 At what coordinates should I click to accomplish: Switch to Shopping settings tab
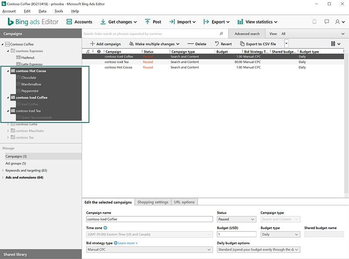(153, 202)
